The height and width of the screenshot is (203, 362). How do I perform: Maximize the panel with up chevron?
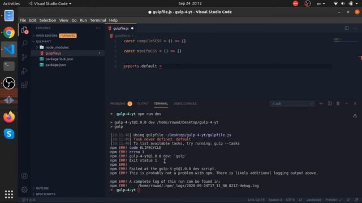coord(347,104)
